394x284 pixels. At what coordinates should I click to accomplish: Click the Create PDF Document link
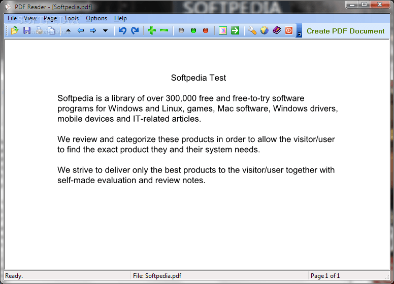[345, 31]
